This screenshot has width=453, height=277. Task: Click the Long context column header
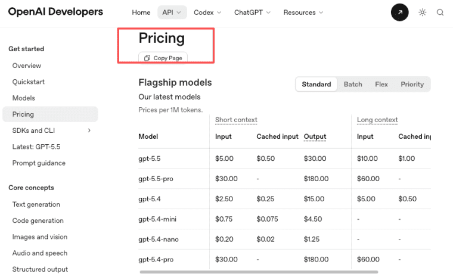(377, 120)
